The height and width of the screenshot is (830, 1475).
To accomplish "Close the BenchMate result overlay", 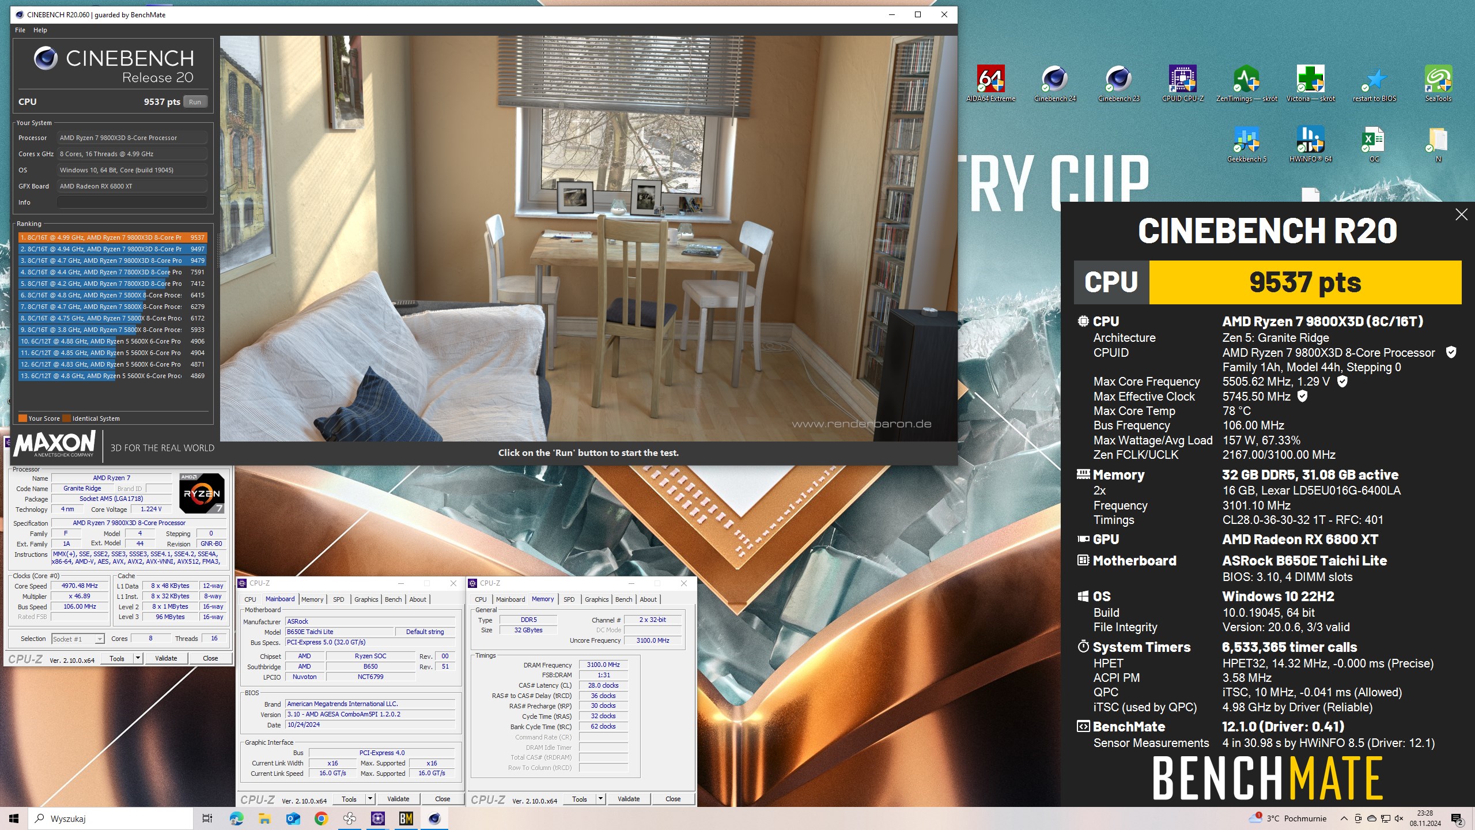I will (x=1461, y=214).
